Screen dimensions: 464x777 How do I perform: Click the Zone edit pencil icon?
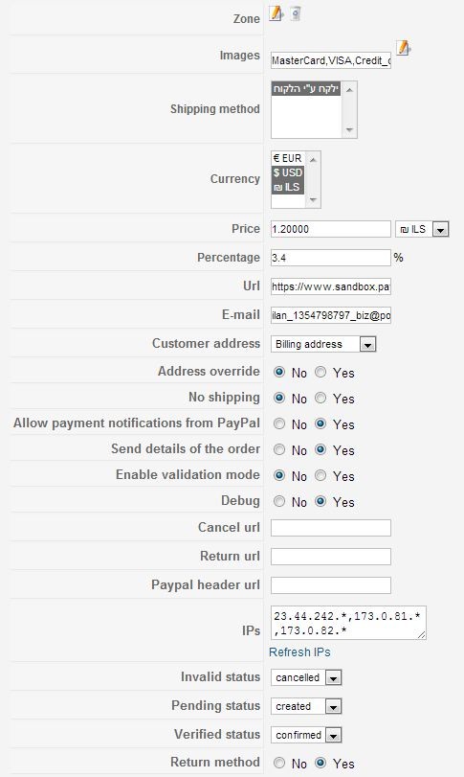(x=276, y=13)
